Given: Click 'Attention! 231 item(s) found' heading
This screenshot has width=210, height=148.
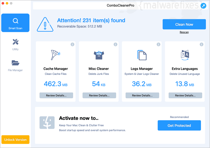Looking at the screenshot, I should click(x=91, y=20).
